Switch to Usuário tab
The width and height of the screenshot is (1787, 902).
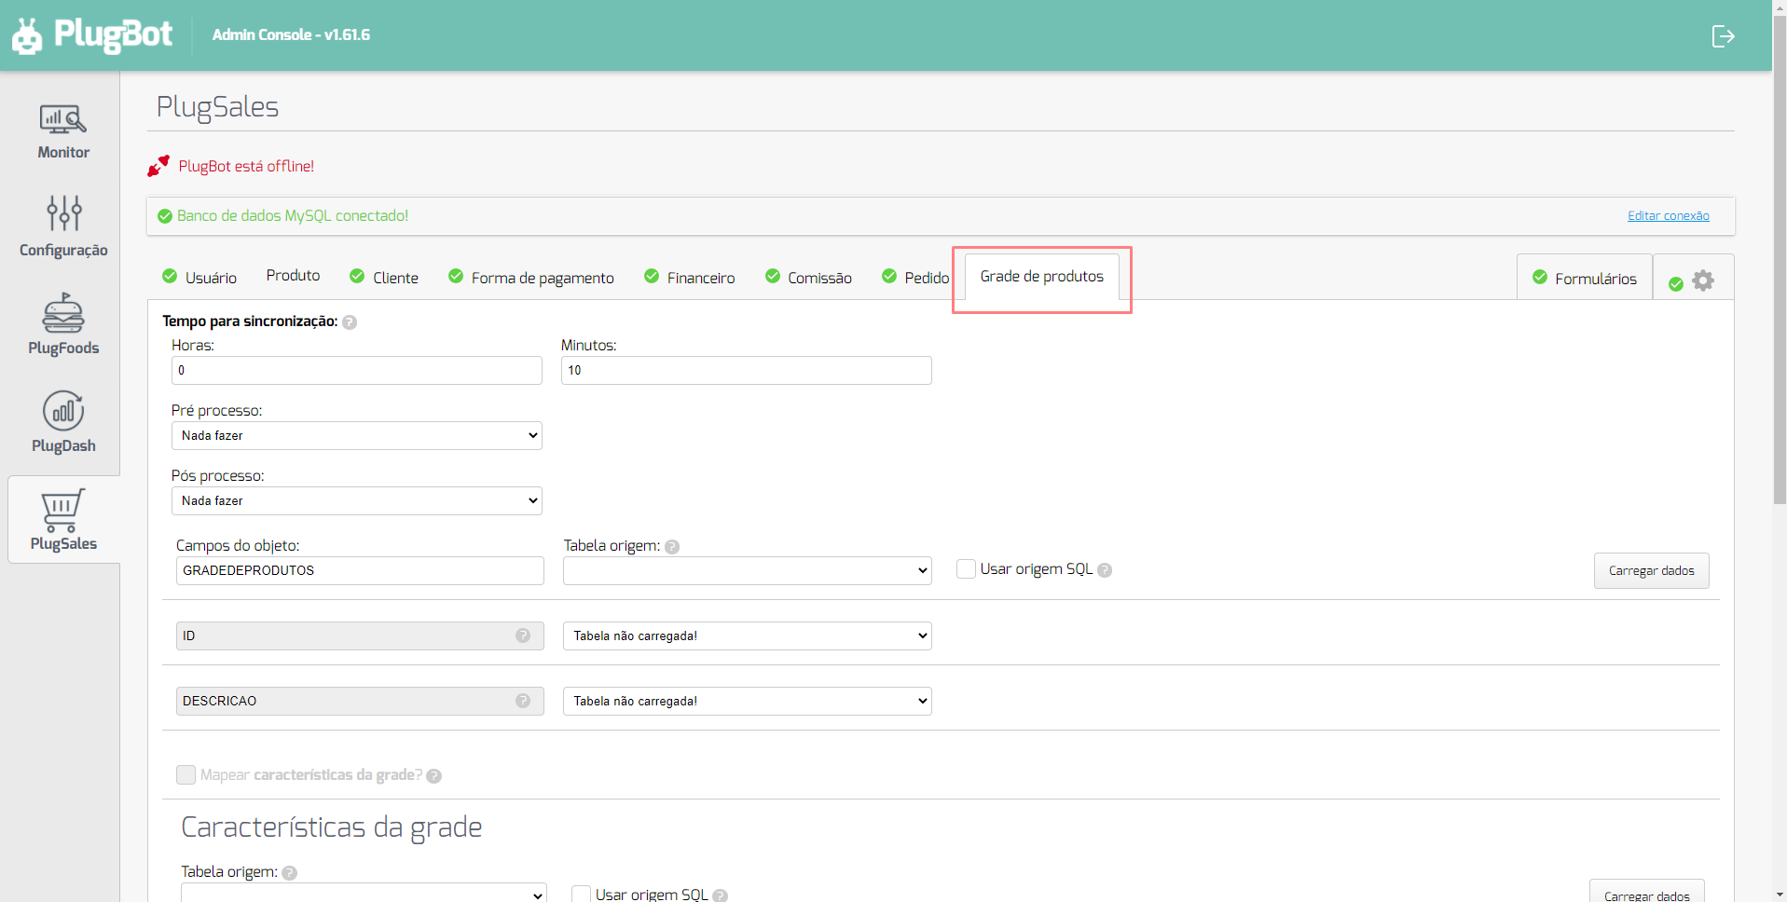211,278
